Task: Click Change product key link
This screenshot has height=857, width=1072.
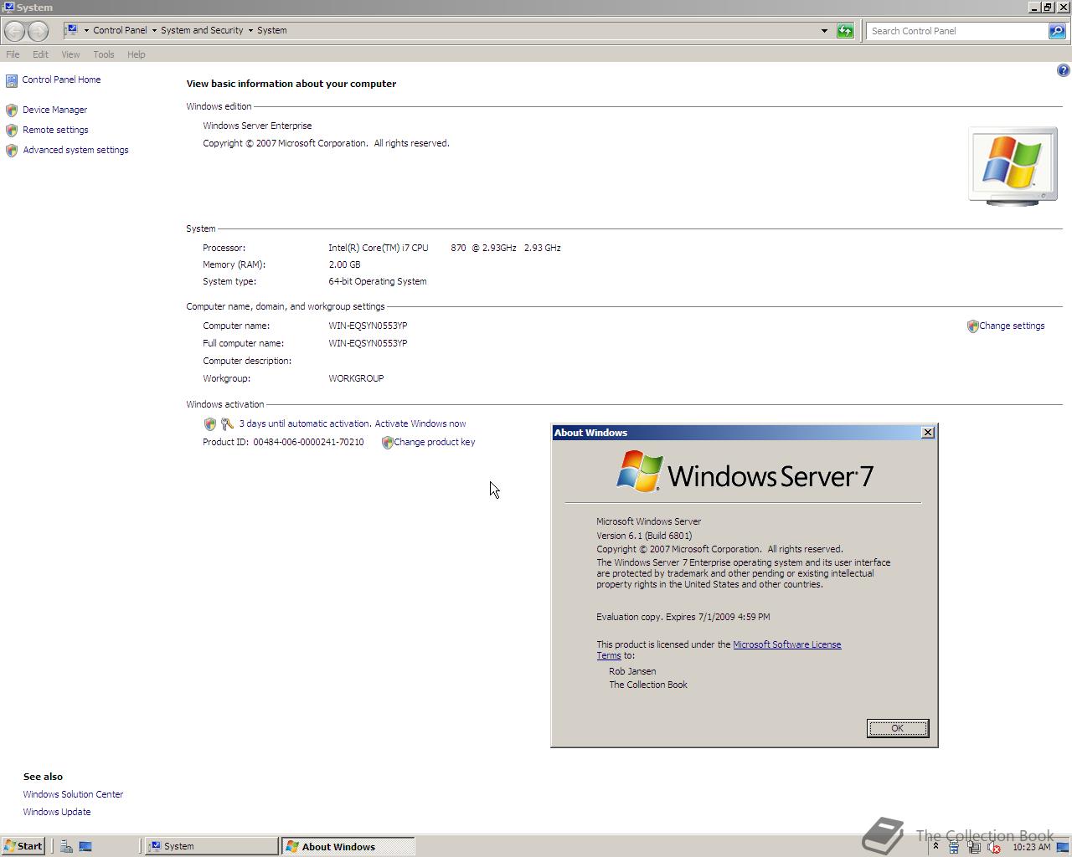Action: pyautogui.click(x=434, y=442)
